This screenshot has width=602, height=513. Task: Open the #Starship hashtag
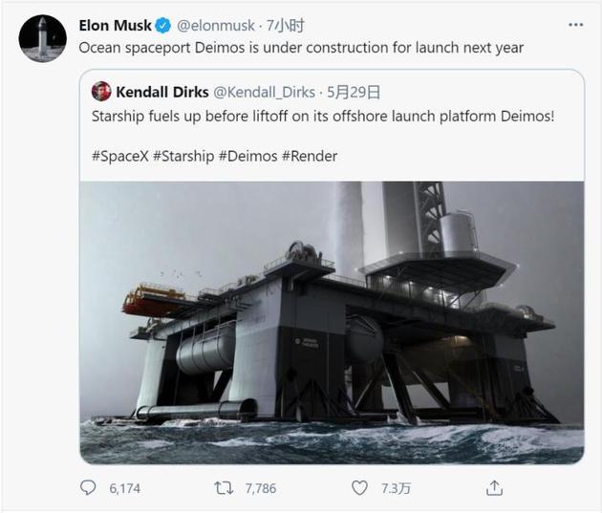(x=183, y=156)
